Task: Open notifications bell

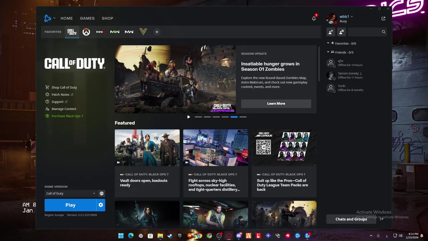Action: coord(314,18)
